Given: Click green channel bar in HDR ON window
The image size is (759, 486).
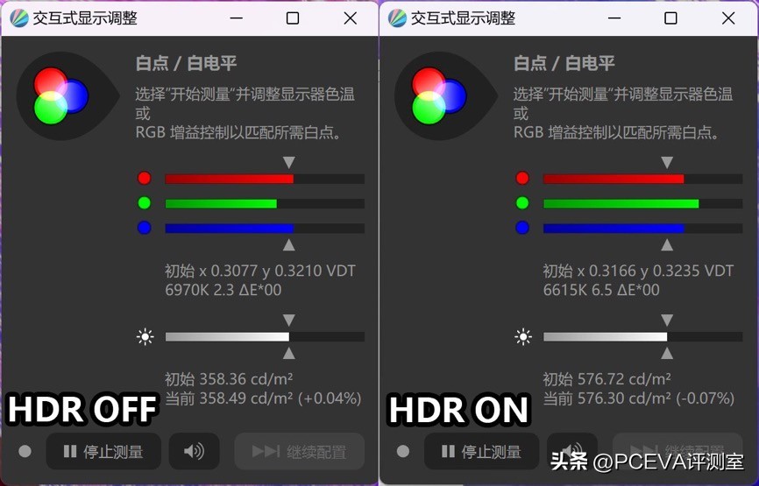Looking at the screenshot, I should 642,203.
